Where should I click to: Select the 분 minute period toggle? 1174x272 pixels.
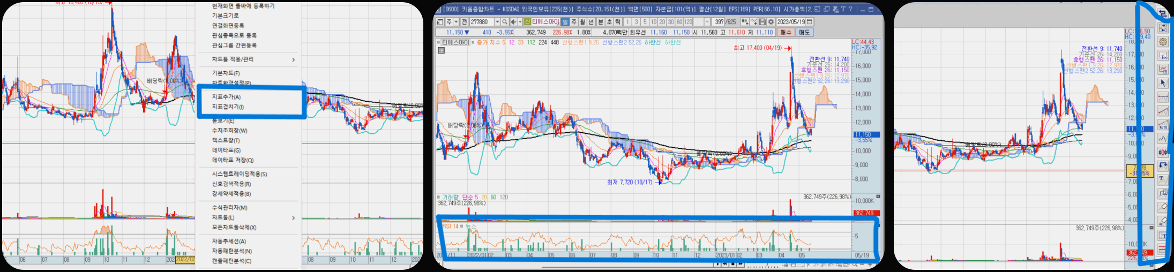pyautogui.click(x=600, y=22)
